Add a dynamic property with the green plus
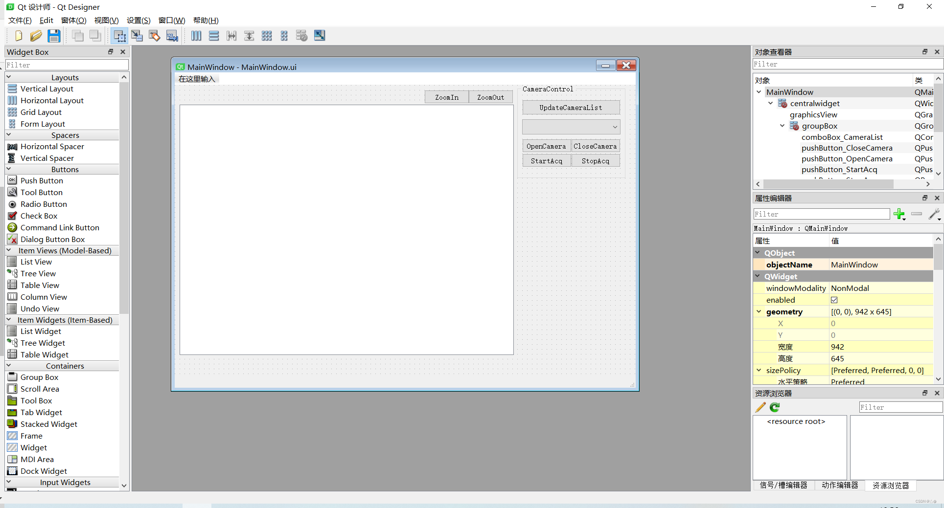 [899, 214]
